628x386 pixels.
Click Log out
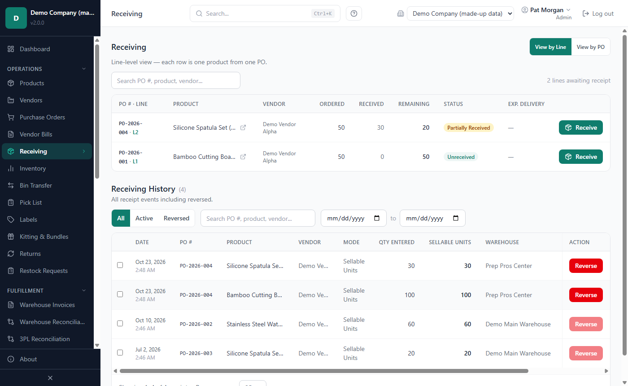pyautogui.click(x=598, y=13)
